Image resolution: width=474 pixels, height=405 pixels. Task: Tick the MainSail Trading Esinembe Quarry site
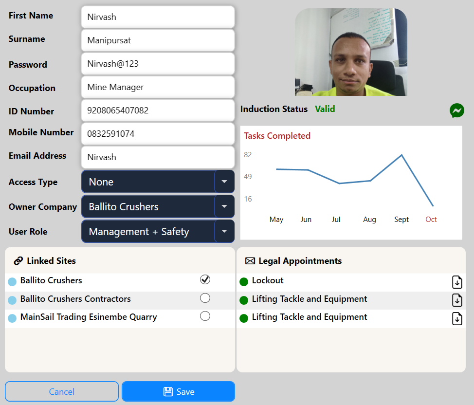205,316
